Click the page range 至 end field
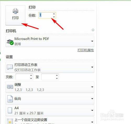This screenshot has height=124, width=131. [x=50, y=77]
